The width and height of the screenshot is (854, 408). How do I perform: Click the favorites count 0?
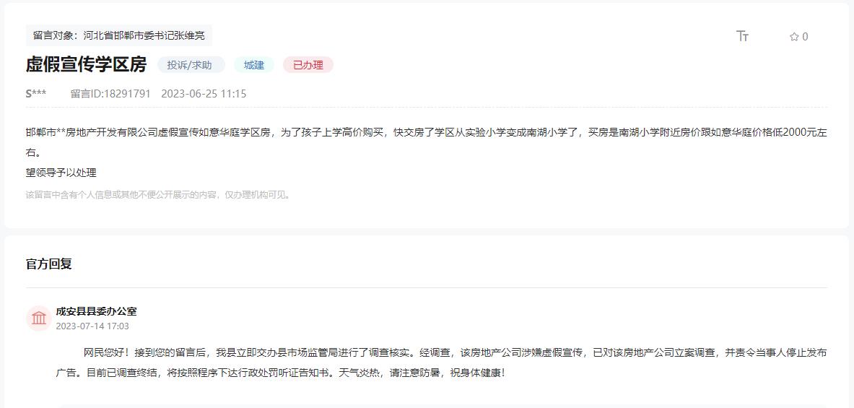click(x=805, y=37)
